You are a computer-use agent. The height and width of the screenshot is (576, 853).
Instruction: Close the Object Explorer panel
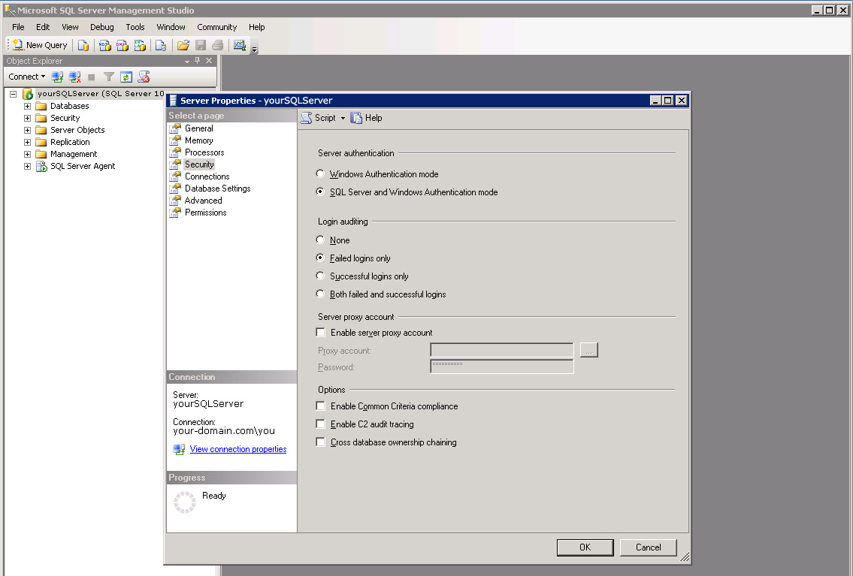click(x=209, y=61)
